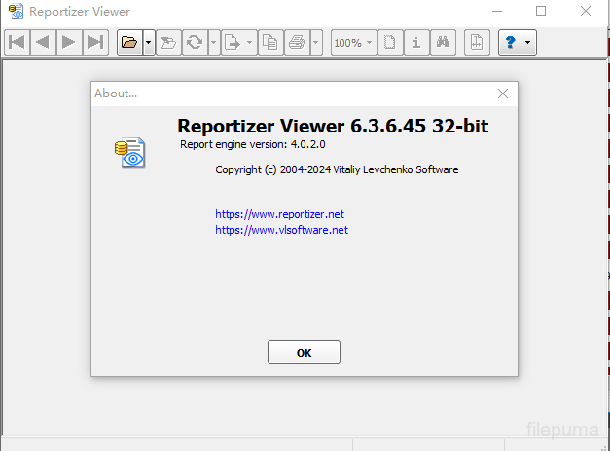Image resolution: width=610 pixels, height=451 pixels.
Task: Click the refresh report icon
Action: [x=195, y=42]
